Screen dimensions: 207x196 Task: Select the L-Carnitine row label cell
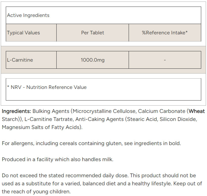(20, 60)
